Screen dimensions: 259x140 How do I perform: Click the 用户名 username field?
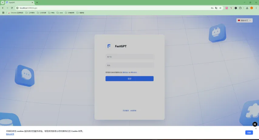129,57
